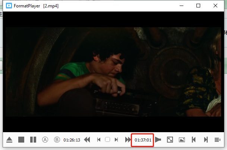Step back one frame

coord(99,140)
